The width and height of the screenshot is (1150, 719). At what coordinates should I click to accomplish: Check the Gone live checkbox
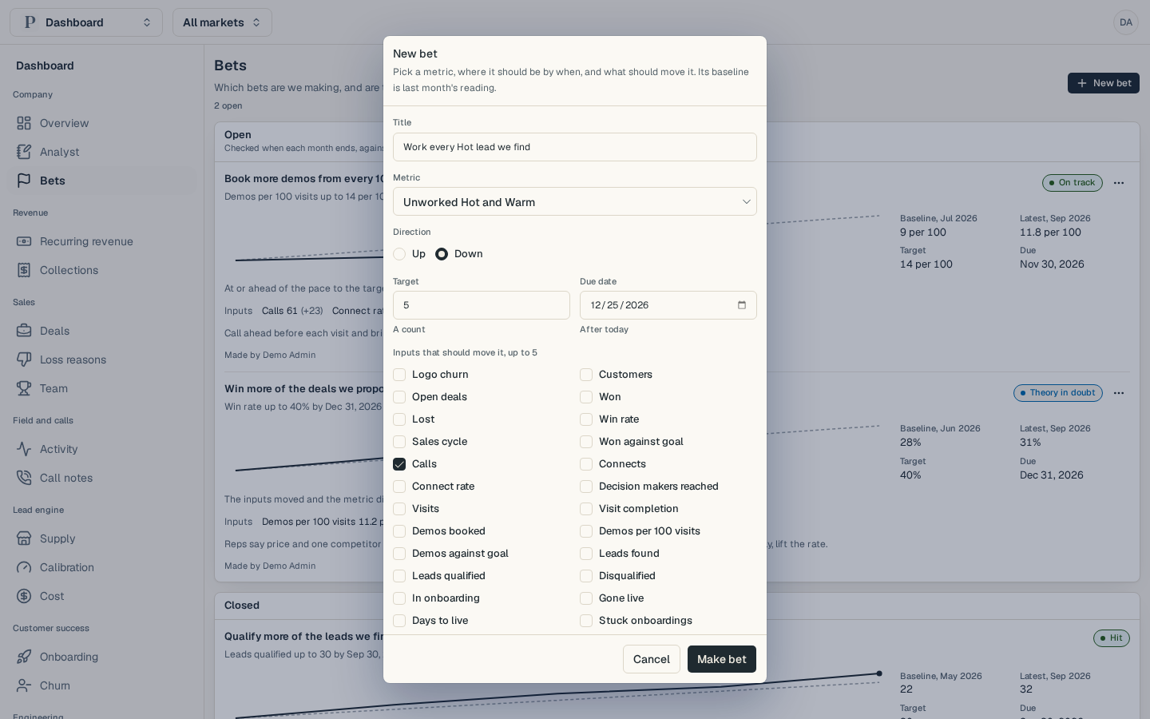[586, 598]
